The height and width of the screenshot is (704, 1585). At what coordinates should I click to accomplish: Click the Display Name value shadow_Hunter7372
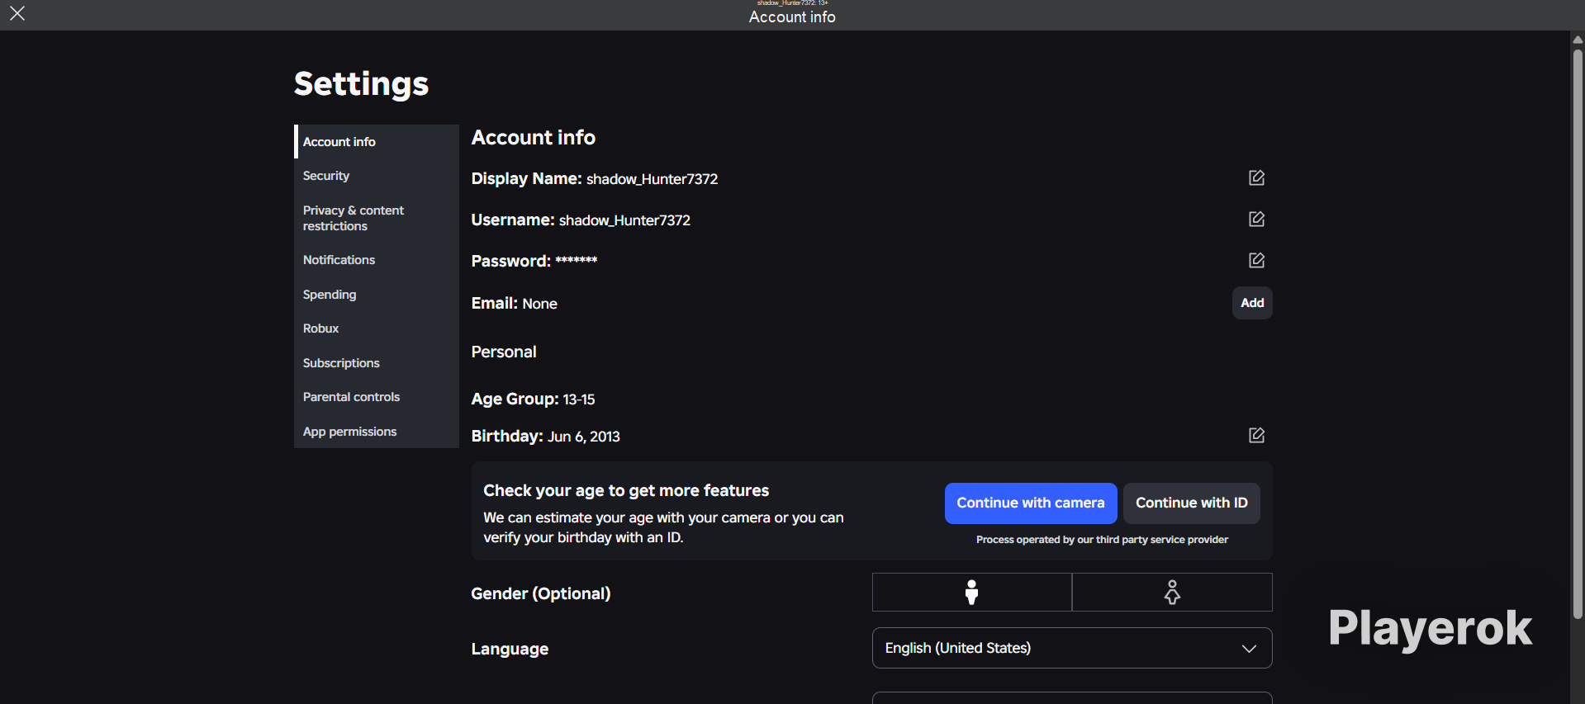[652, 179]
